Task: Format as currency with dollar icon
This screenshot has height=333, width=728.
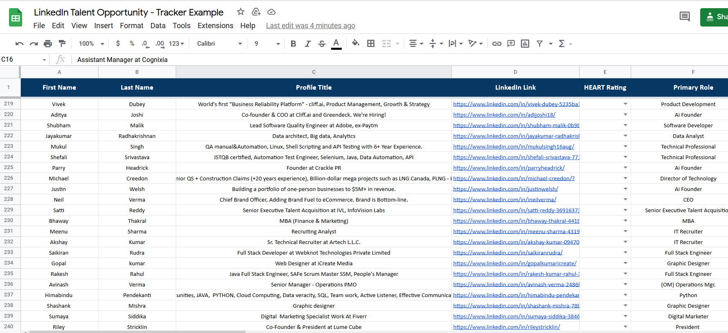Action: point(118,43)
